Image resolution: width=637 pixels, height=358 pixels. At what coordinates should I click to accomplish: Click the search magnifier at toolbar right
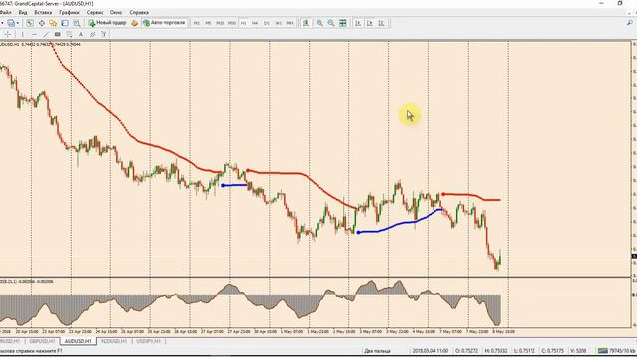pyautogui.click(x=630, y=23)
